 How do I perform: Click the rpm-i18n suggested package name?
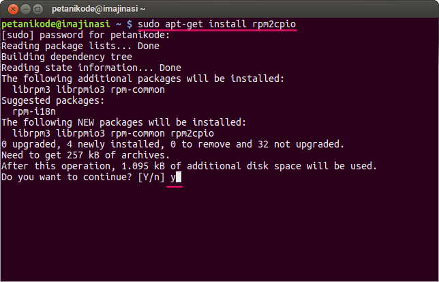35,111
